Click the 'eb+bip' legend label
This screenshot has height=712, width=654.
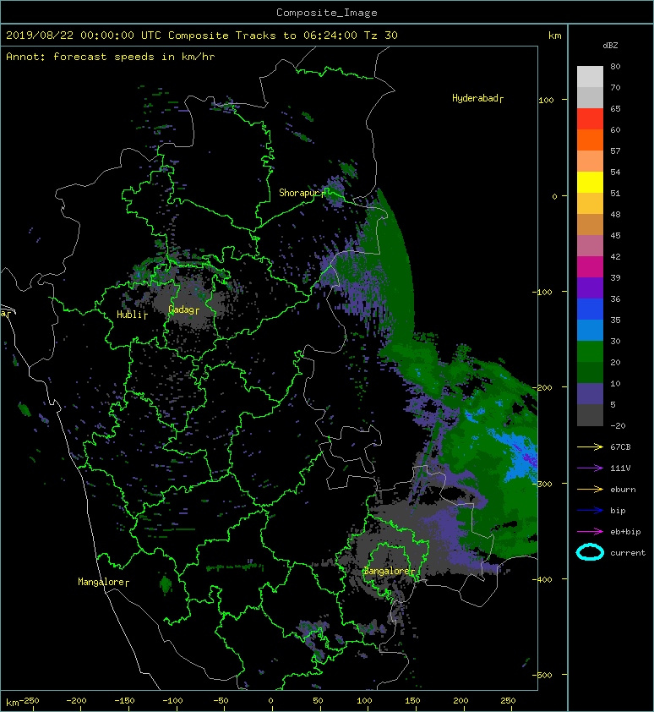click(x=625, y=532)
